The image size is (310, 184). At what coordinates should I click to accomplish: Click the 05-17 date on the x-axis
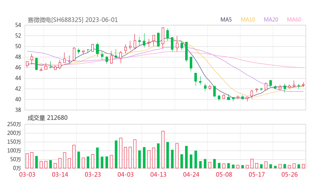(x=256, y=174)
